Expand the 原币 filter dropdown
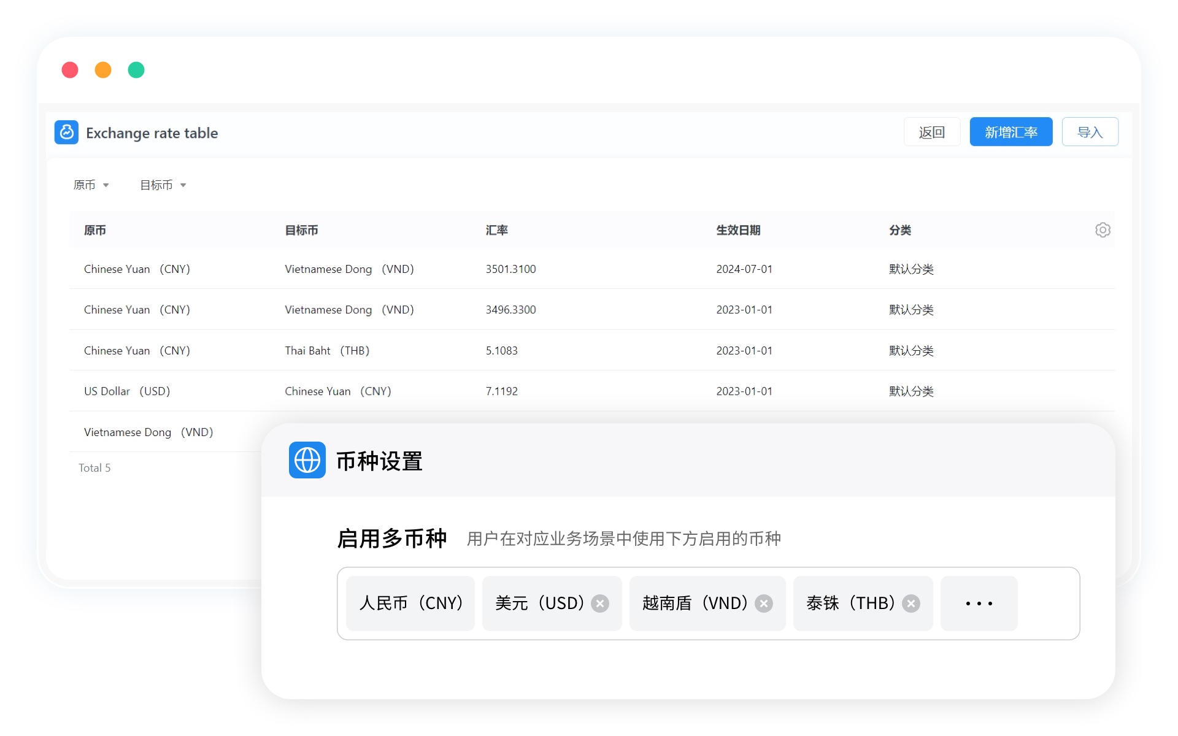Screen dimensions: 1178x736 [91, 185]
